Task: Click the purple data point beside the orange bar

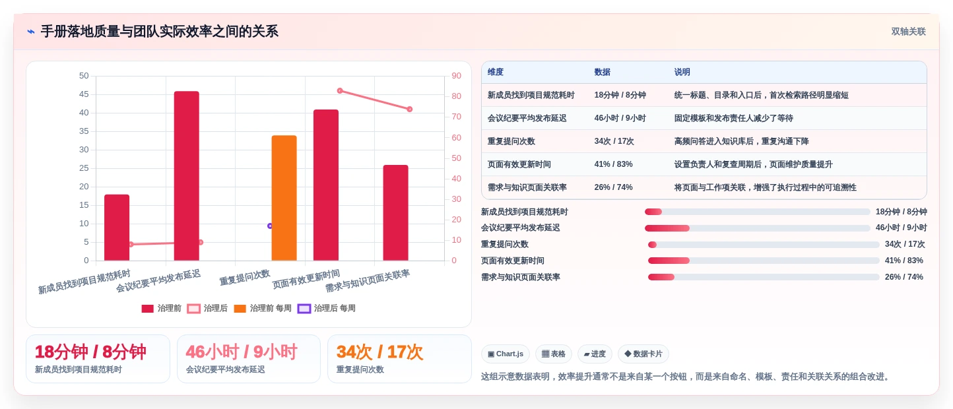Action: (x=270, y=226)
